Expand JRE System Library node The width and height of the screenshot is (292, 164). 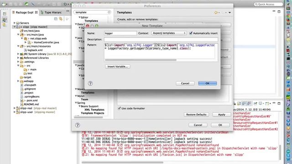click(18, 54)
